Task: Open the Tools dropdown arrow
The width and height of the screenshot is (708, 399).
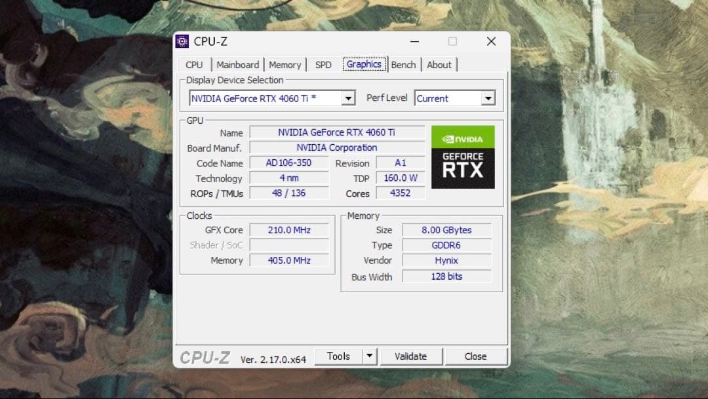Action: [x=370, y=356]
